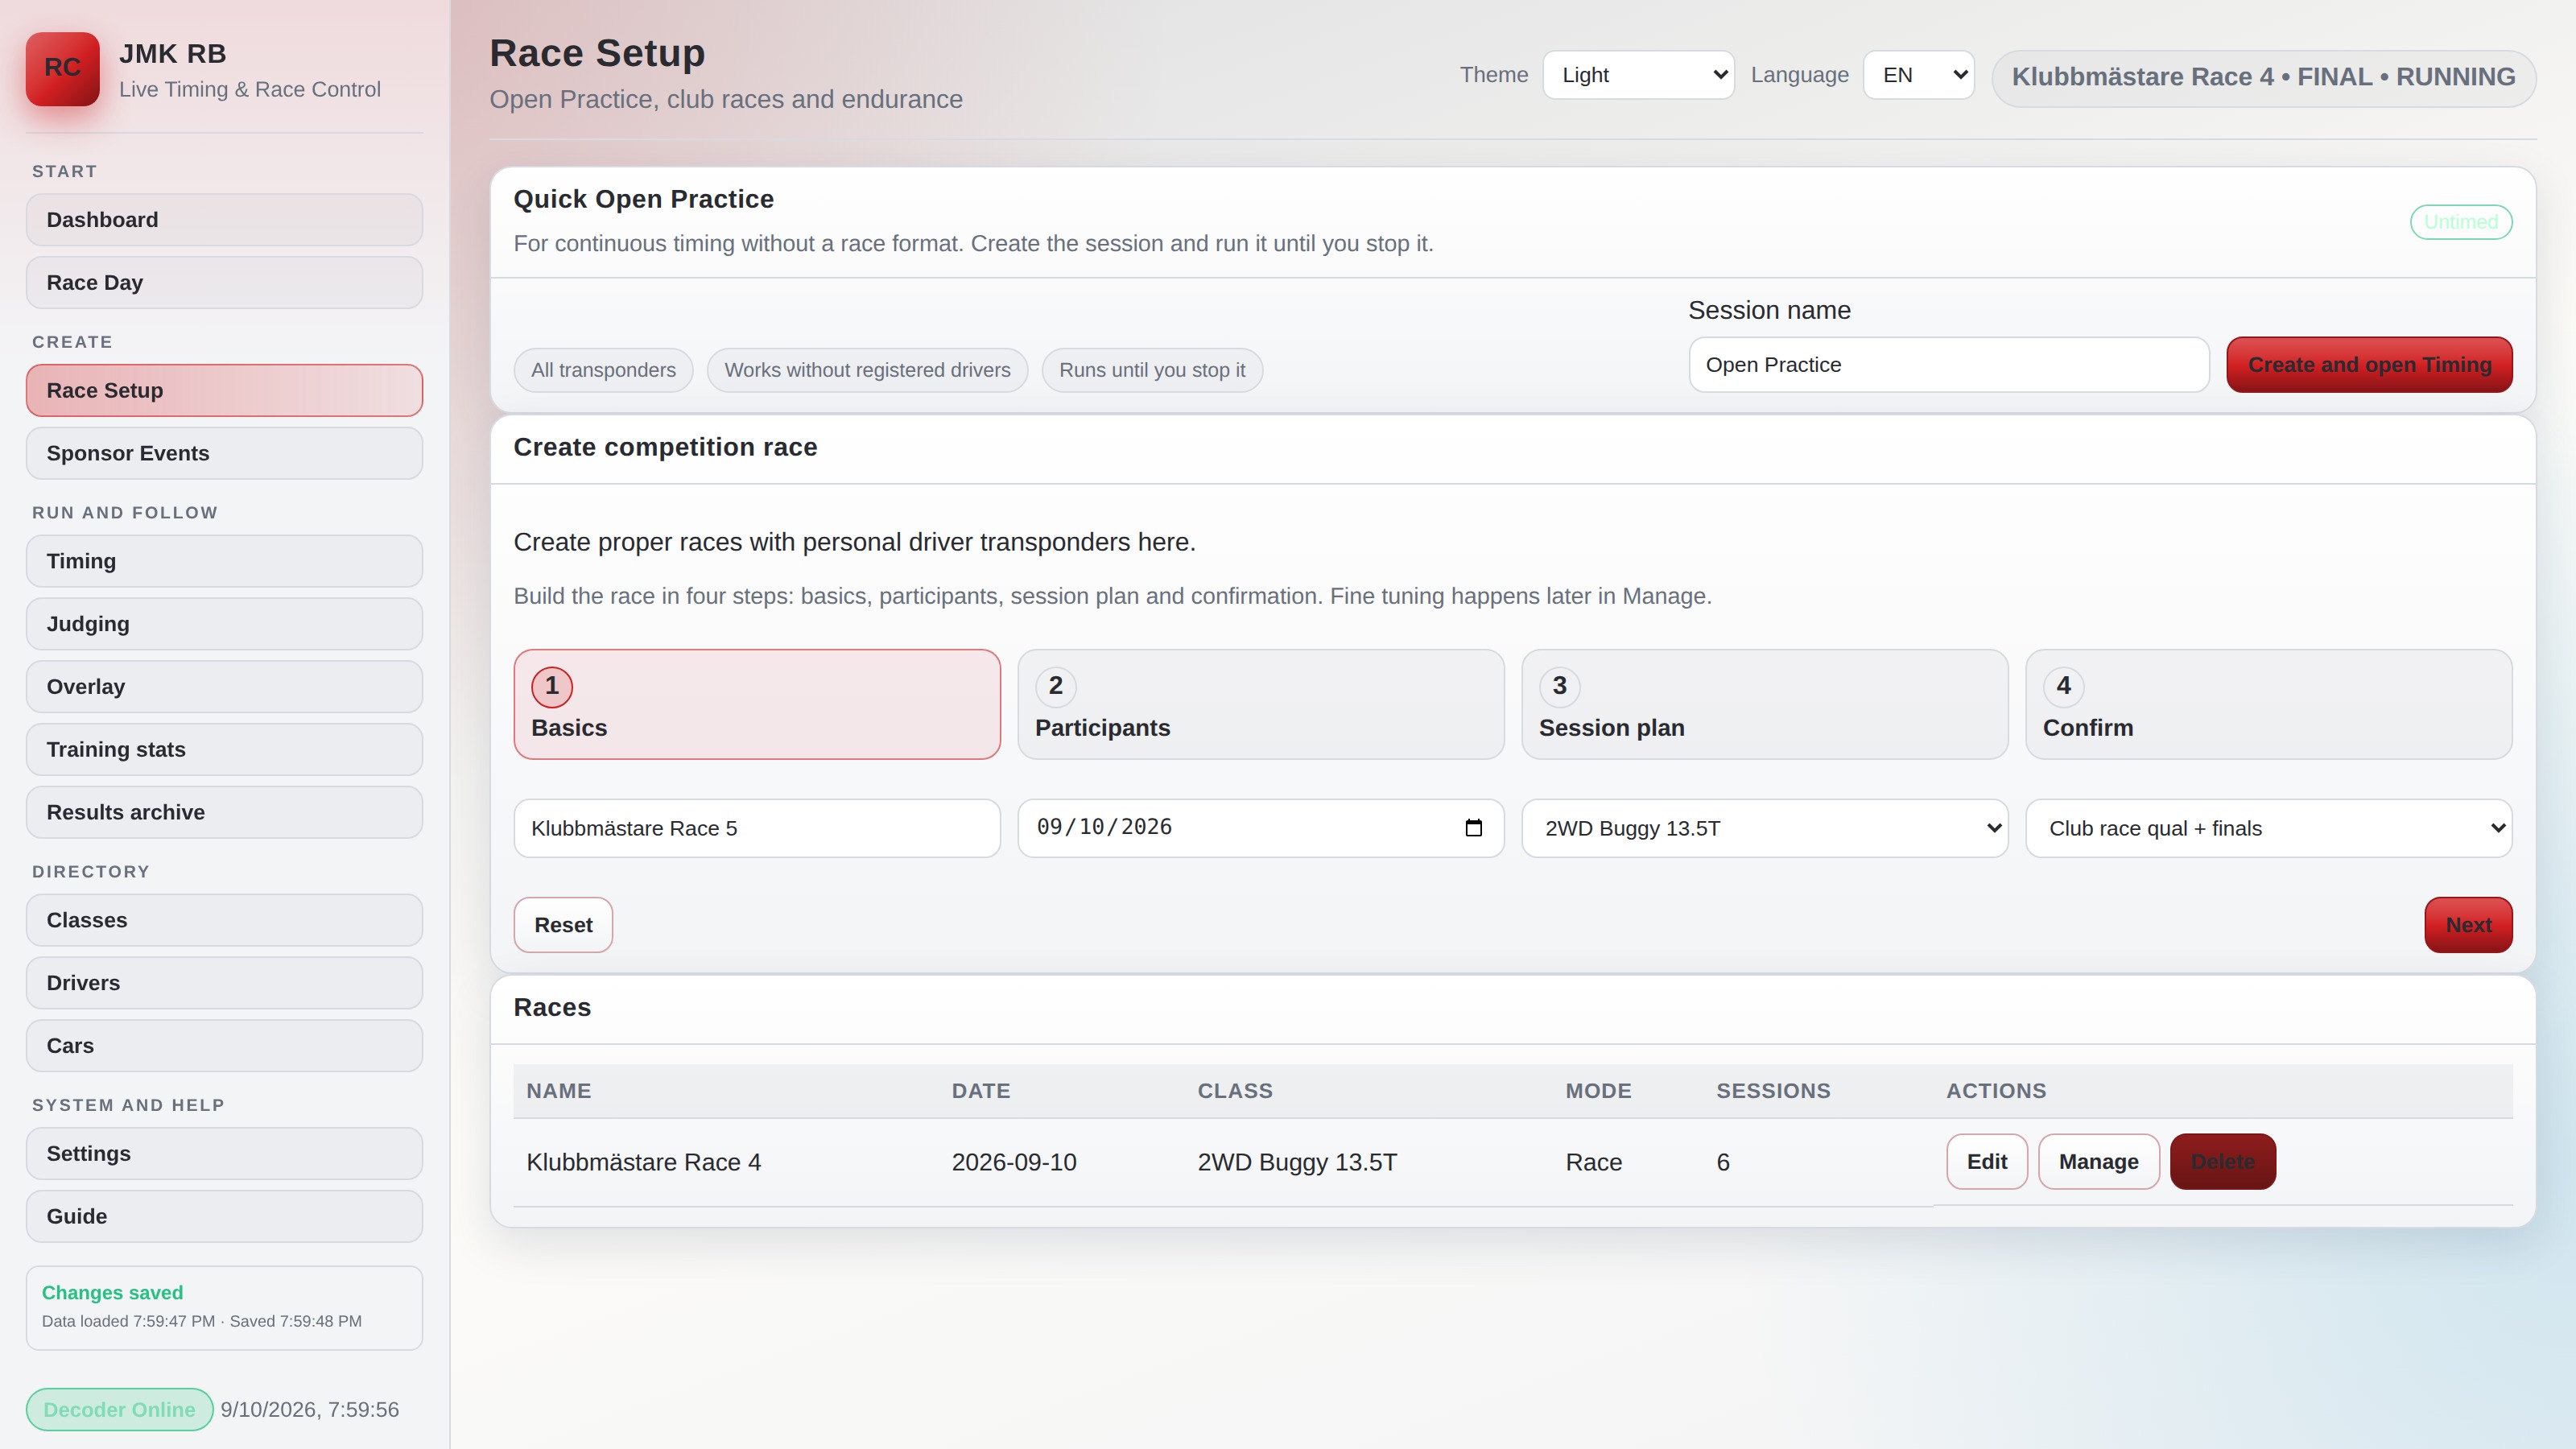The width and height of the screenshot is (2576, 1449).
Task: Open the Language selector
Action: (1918, 75)
